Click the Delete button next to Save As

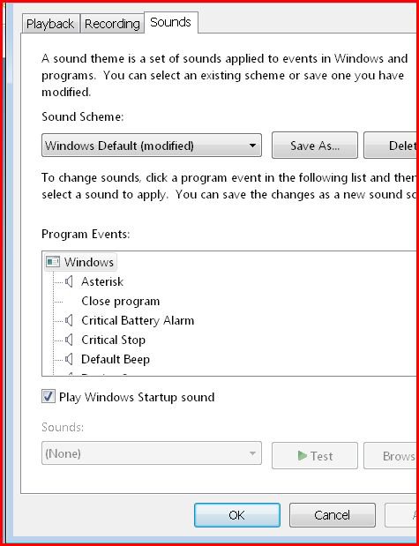pos(391,146)
